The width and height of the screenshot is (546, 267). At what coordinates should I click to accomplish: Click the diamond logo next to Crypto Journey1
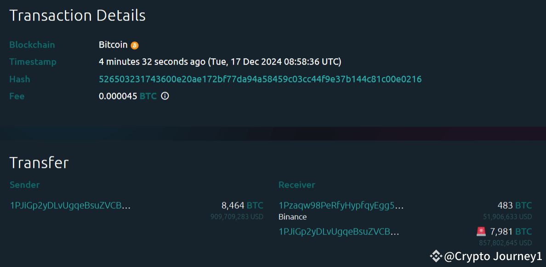click(x=435, y=255)
